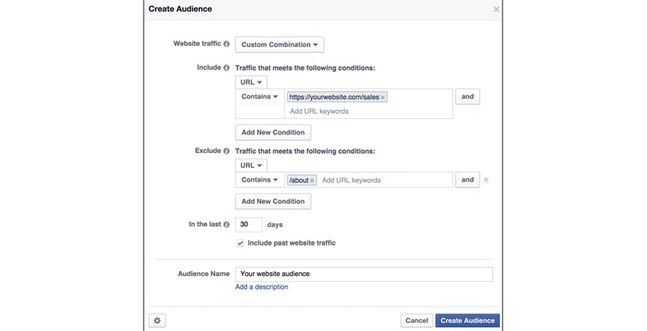The height and width of the screenshot is (331, 647).
Task: Click the days number input field
Action: tap(249, 224)
